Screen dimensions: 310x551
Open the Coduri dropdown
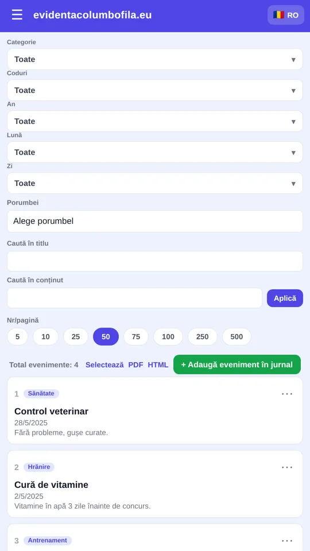click(155, 90)
